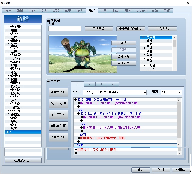This screenshot has width=192, height=180.
Task: Select empty troop entry 031
Action: point(23,132)
